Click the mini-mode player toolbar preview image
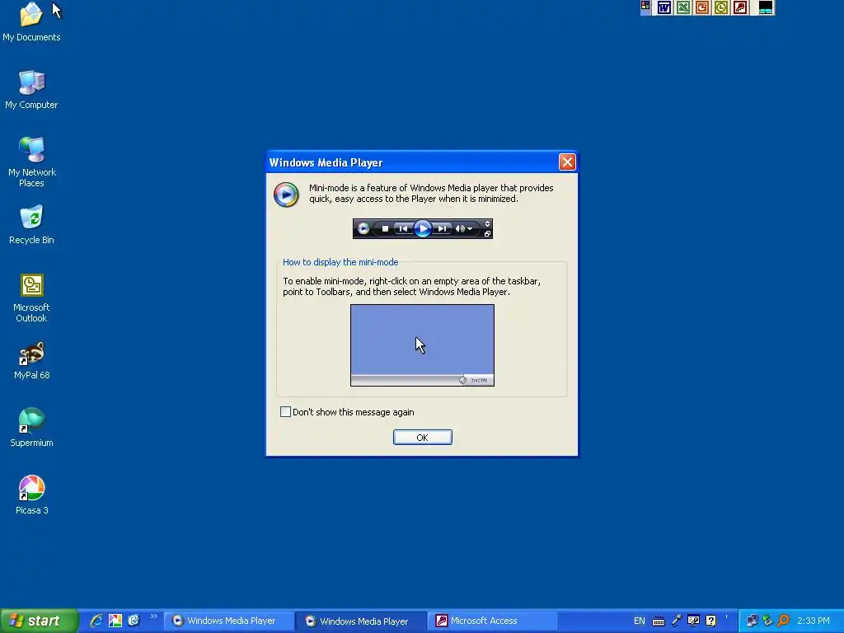The width and height of the screenshot is (844, 633). pos(423,229)
